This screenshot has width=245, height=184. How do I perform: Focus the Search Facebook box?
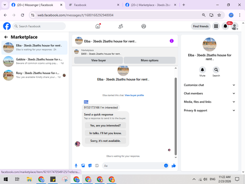point(39,26)
